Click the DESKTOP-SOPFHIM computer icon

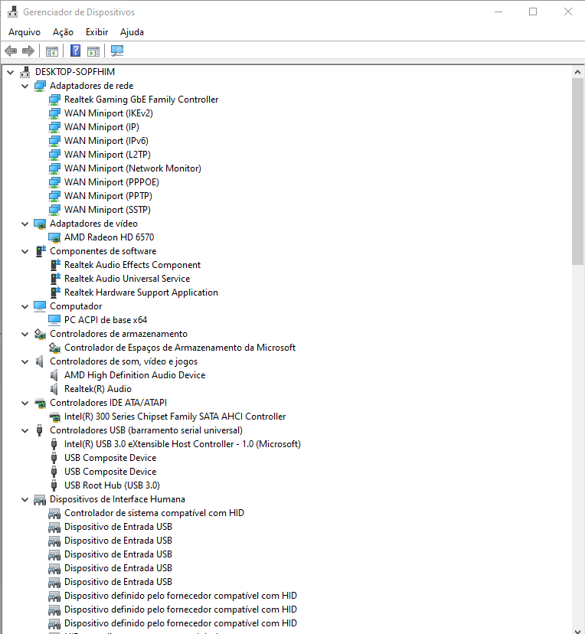tap(25, 72)
